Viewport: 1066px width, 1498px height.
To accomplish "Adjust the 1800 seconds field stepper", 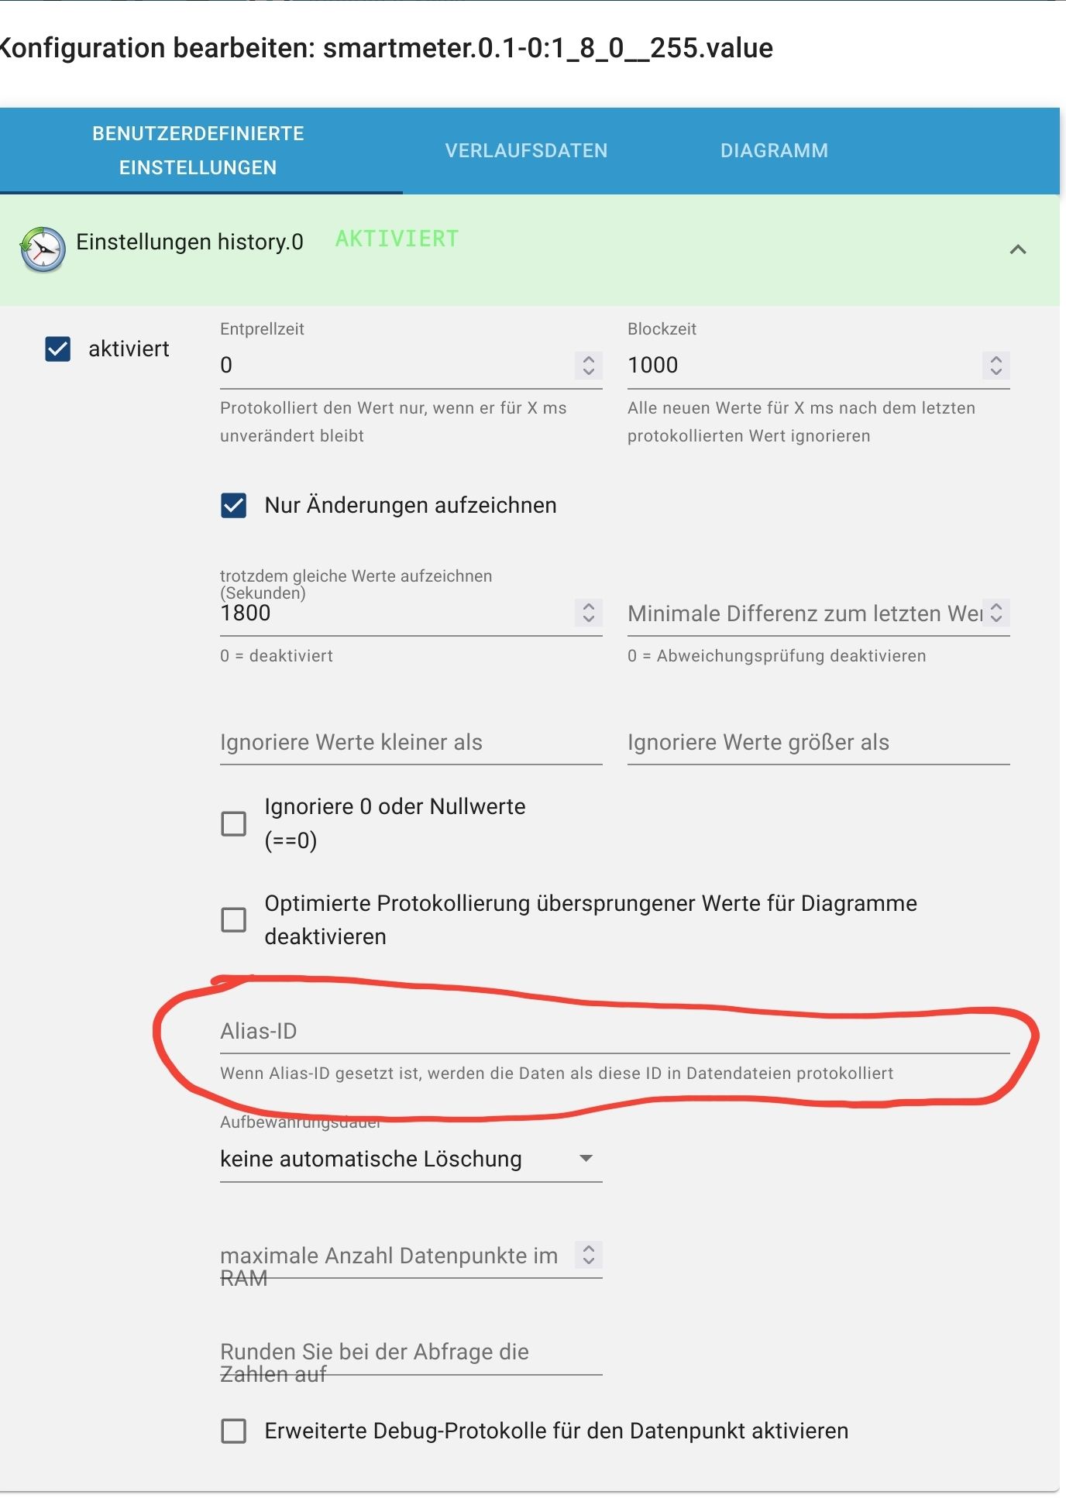I will click(x=589, y=613).
